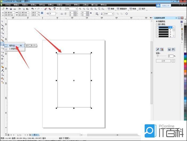
Task: Click the Save floppy disk icon in toolbar
Action: coord(11,9)
